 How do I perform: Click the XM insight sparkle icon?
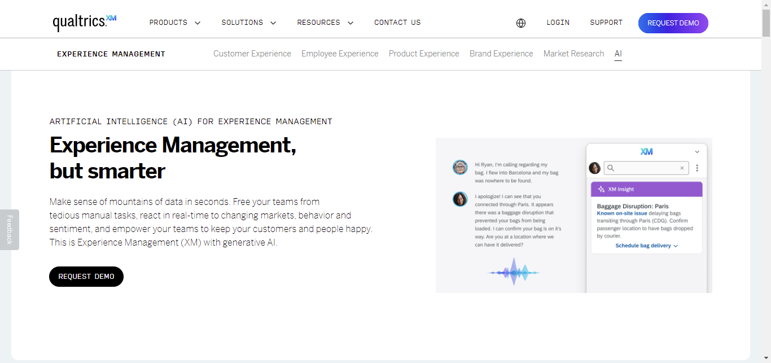click(599, 188)
